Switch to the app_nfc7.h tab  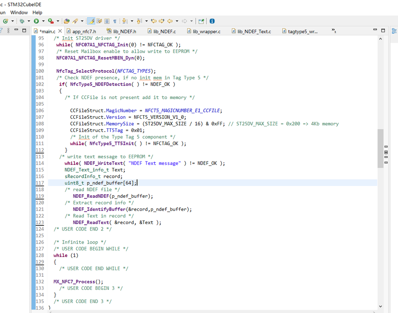pos(81,31)
